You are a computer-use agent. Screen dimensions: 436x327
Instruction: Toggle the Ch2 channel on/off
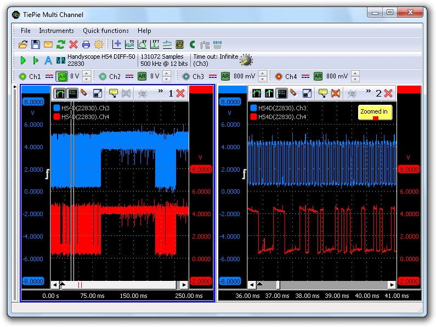click(103, 76)
